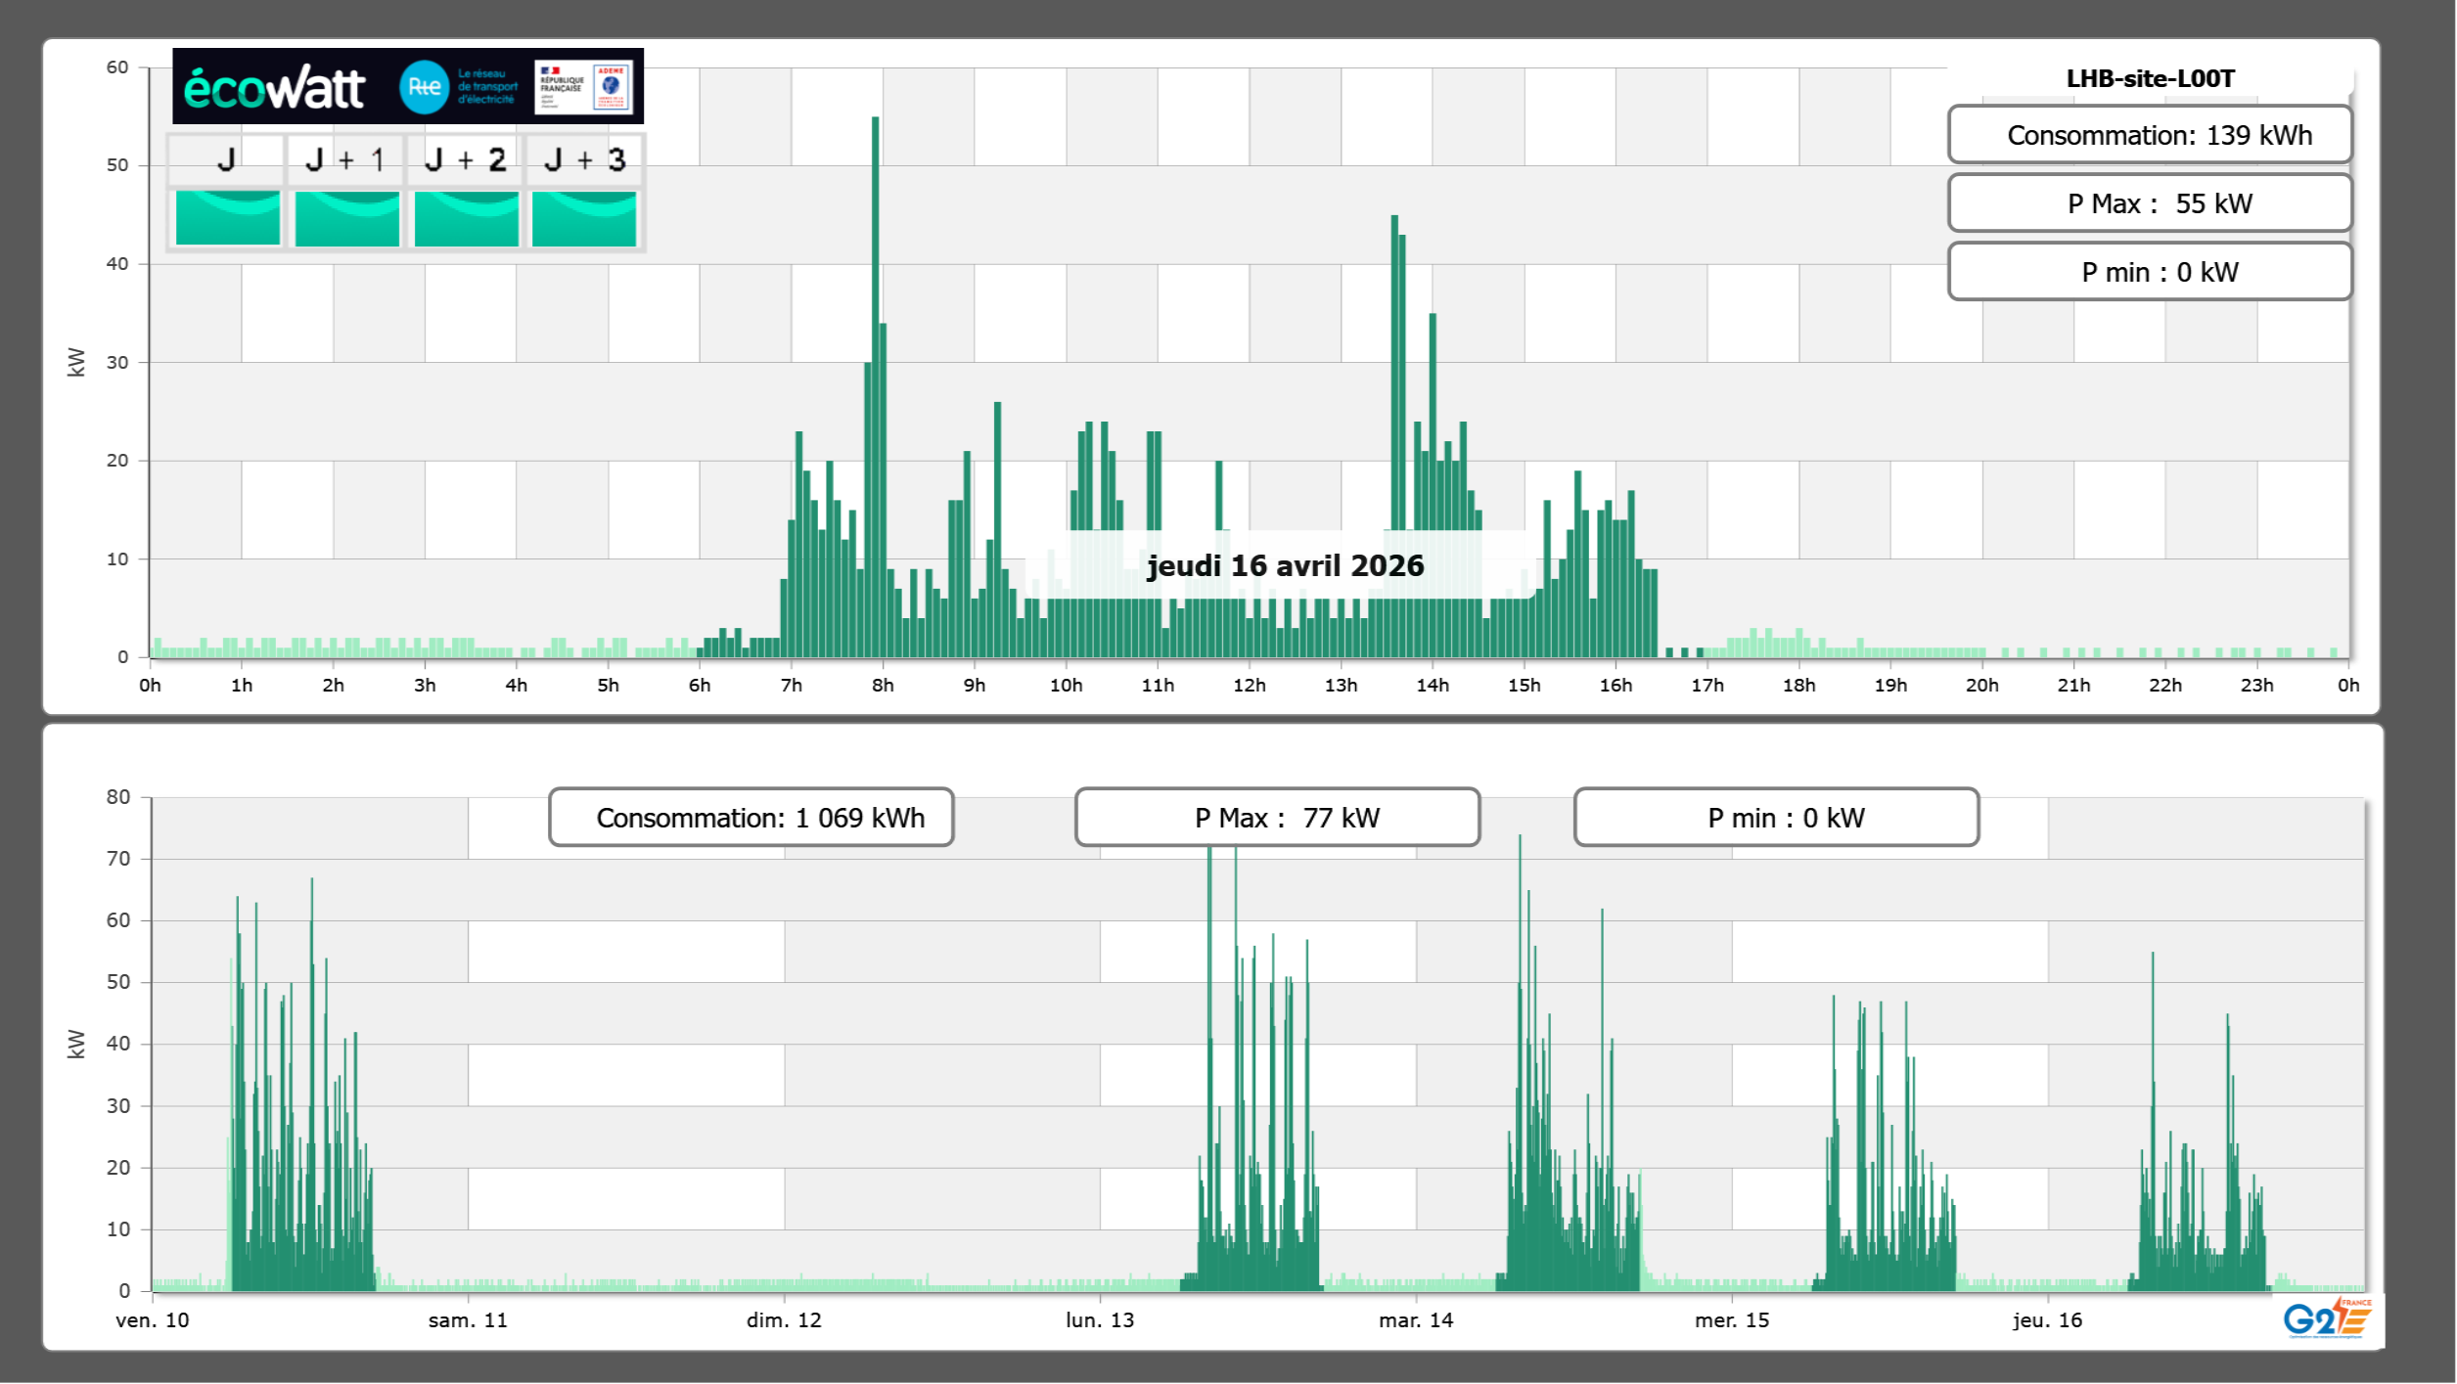
Task: Click the lun. 13 weekly axis label
Action: pyautogui.click(x=1100, y=1320)
